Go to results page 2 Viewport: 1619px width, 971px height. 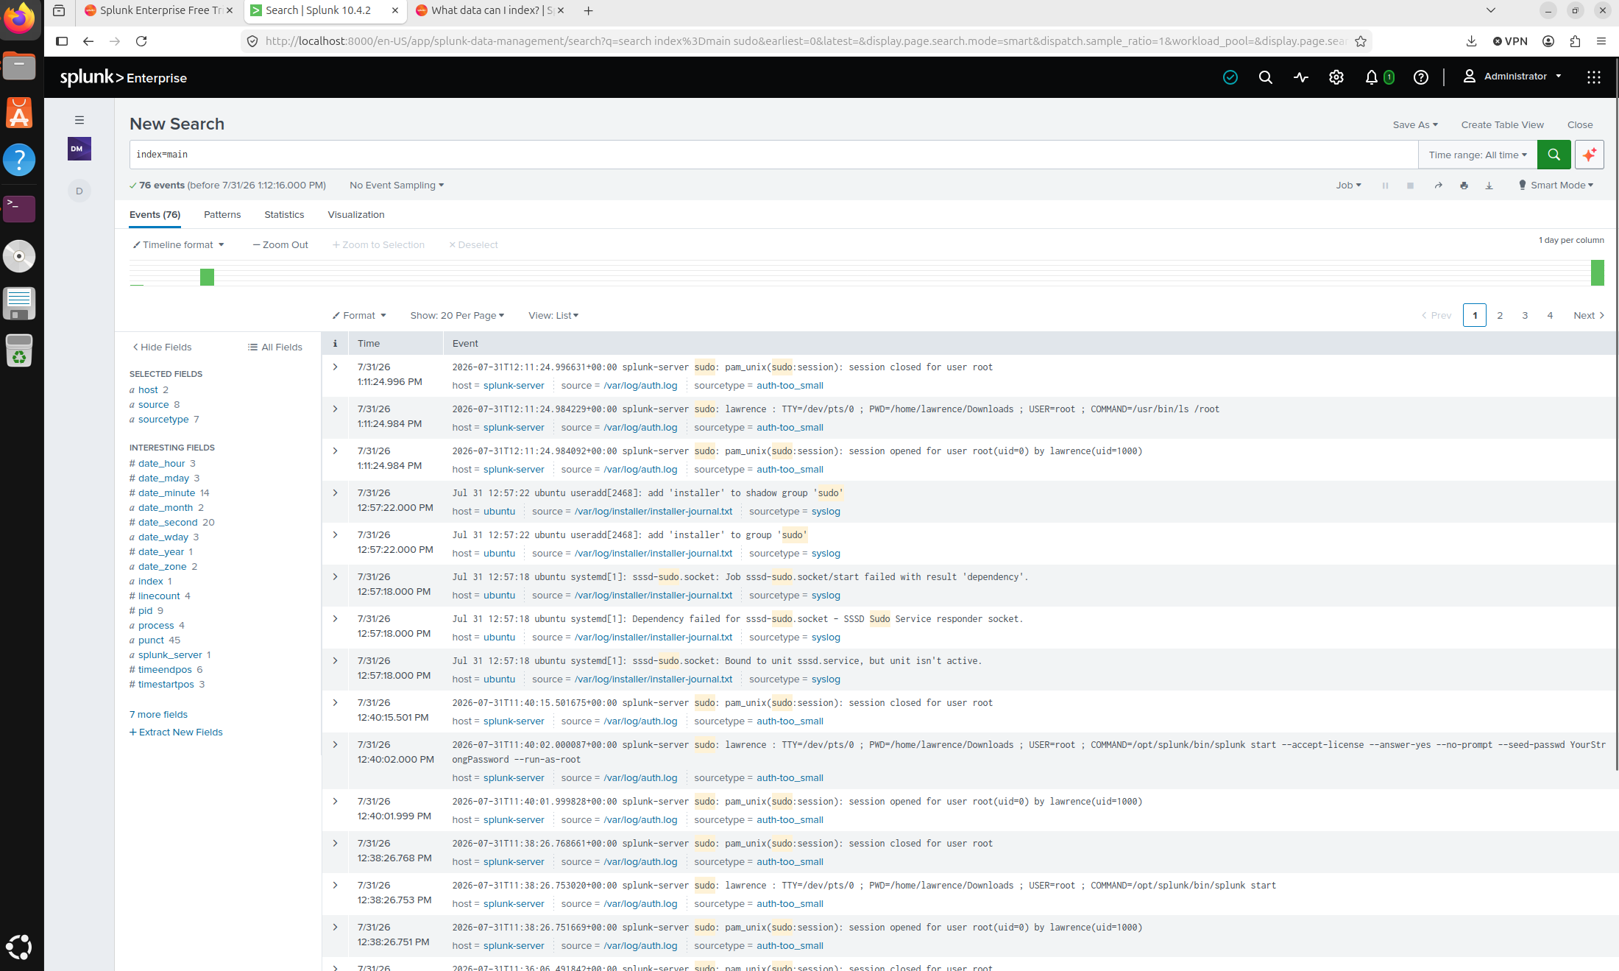[1500, 316]
